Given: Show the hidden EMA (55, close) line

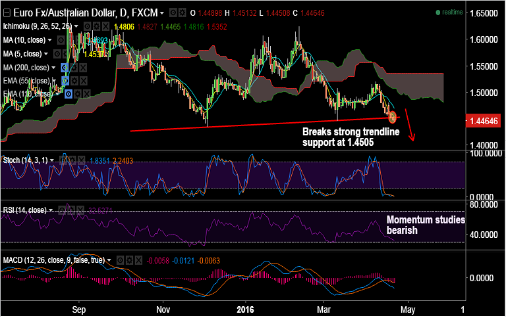Looking at the screenshot, I should click(x=65, y=81).
